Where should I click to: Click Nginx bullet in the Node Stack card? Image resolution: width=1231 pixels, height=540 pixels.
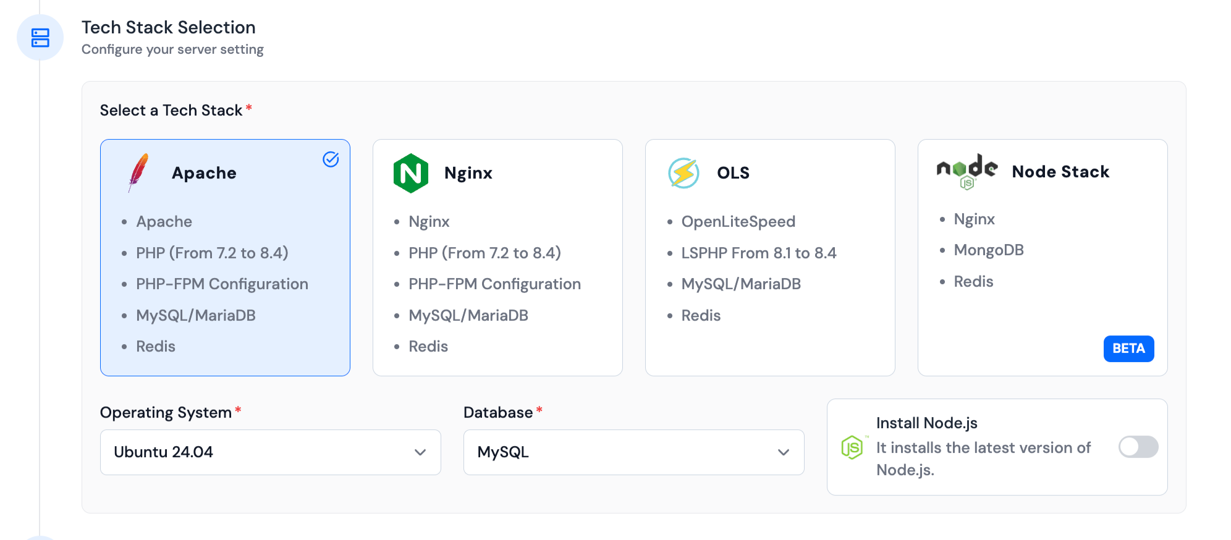pos(975,219)
